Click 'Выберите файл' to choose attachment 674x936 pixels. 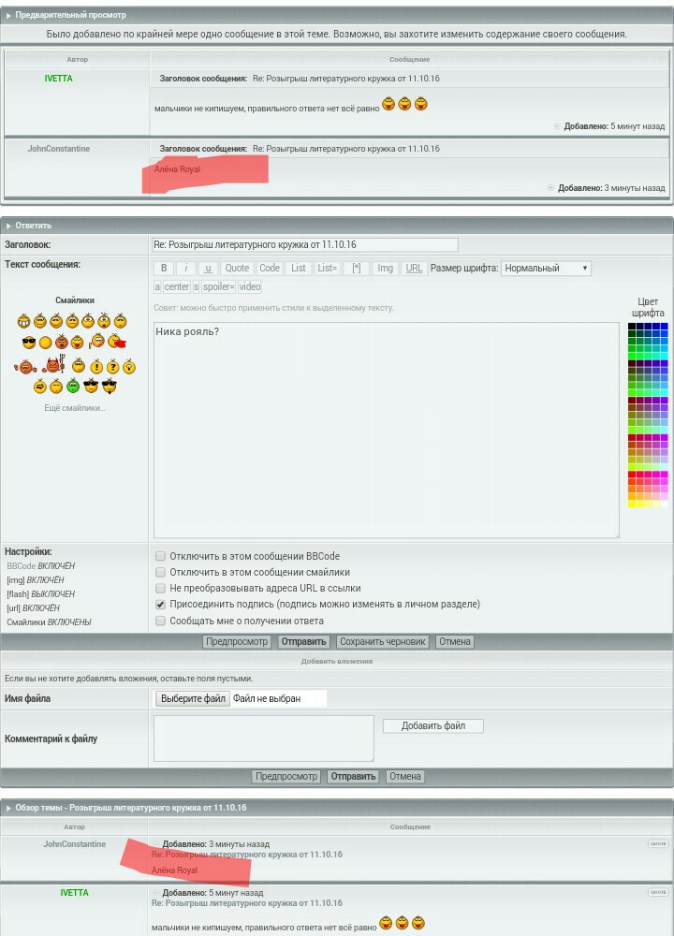pos(193,698)
